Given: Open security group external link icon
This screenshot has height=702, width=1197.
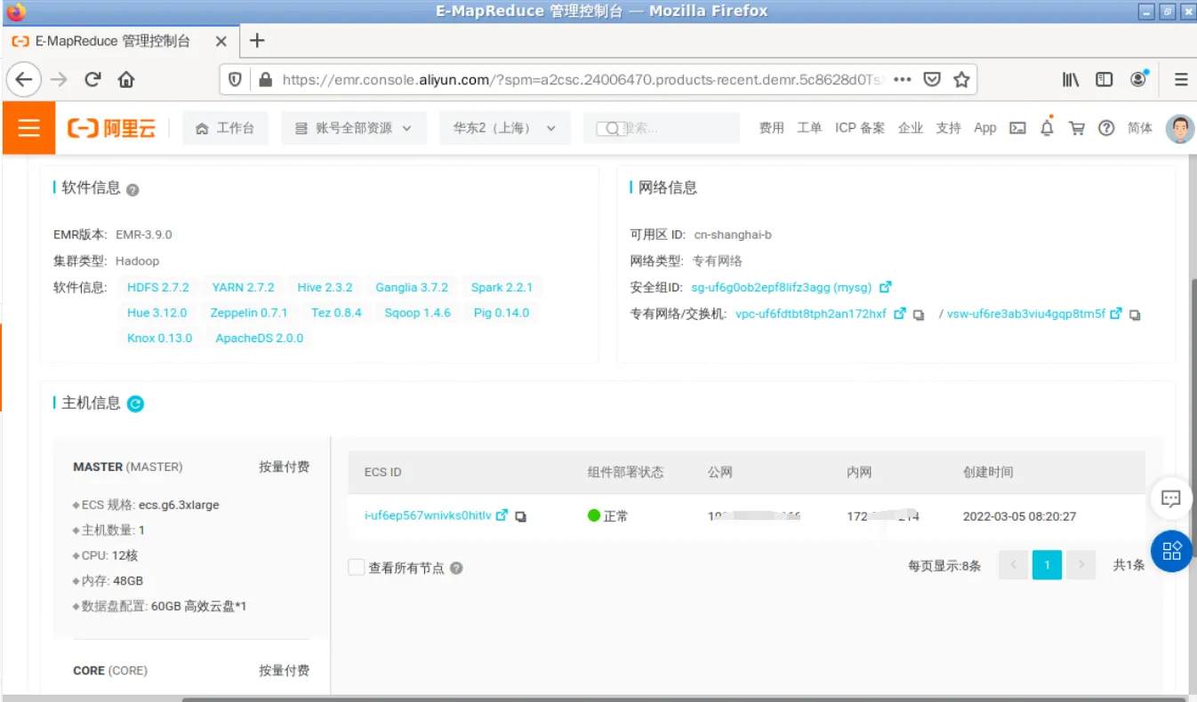Looking at the screenshot, I should (x=885, y=287).
